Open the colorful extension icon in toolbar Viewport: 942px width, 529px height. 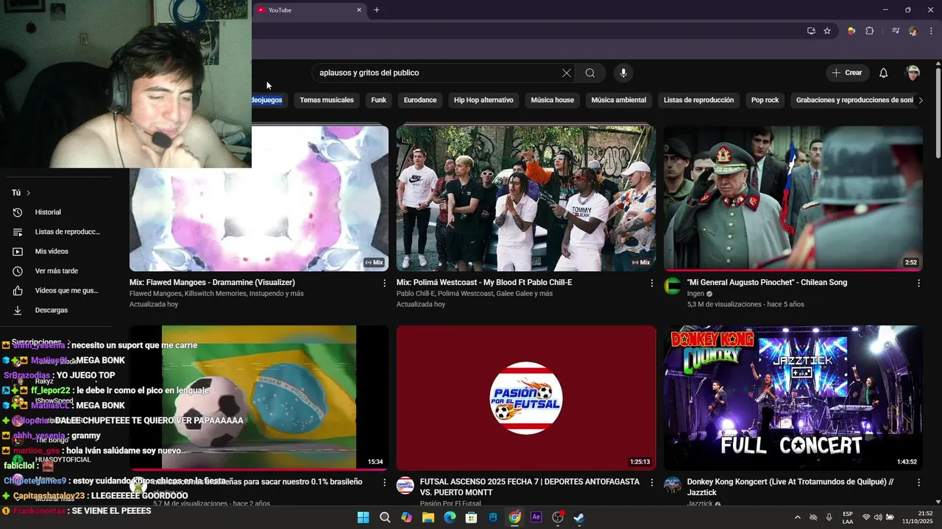point(851,31)
